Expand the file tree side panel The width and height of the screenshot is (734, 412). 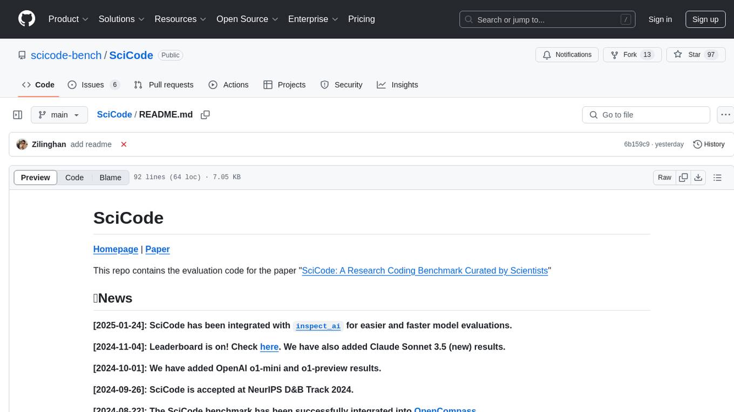coord(18,115)
